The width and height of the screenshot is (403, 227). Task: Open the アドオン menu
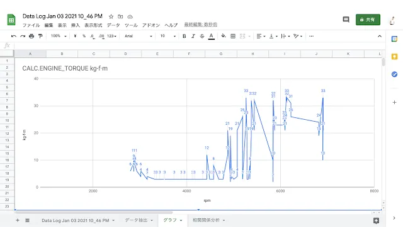coord(151,25)
